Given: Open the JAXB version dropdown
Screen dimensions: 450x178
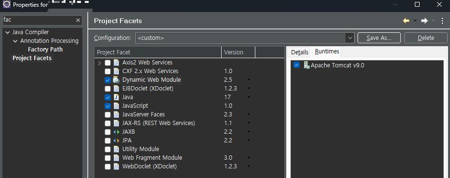Looking at the screenshot, I should click(249, 132).
